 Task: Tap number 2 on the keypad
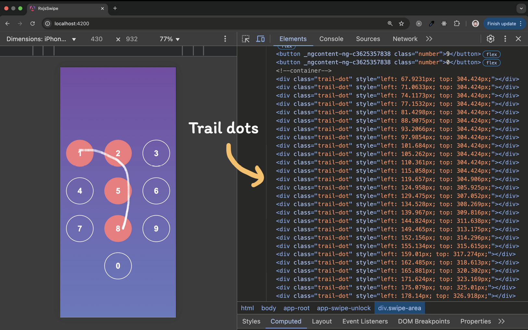coord(118,153)
